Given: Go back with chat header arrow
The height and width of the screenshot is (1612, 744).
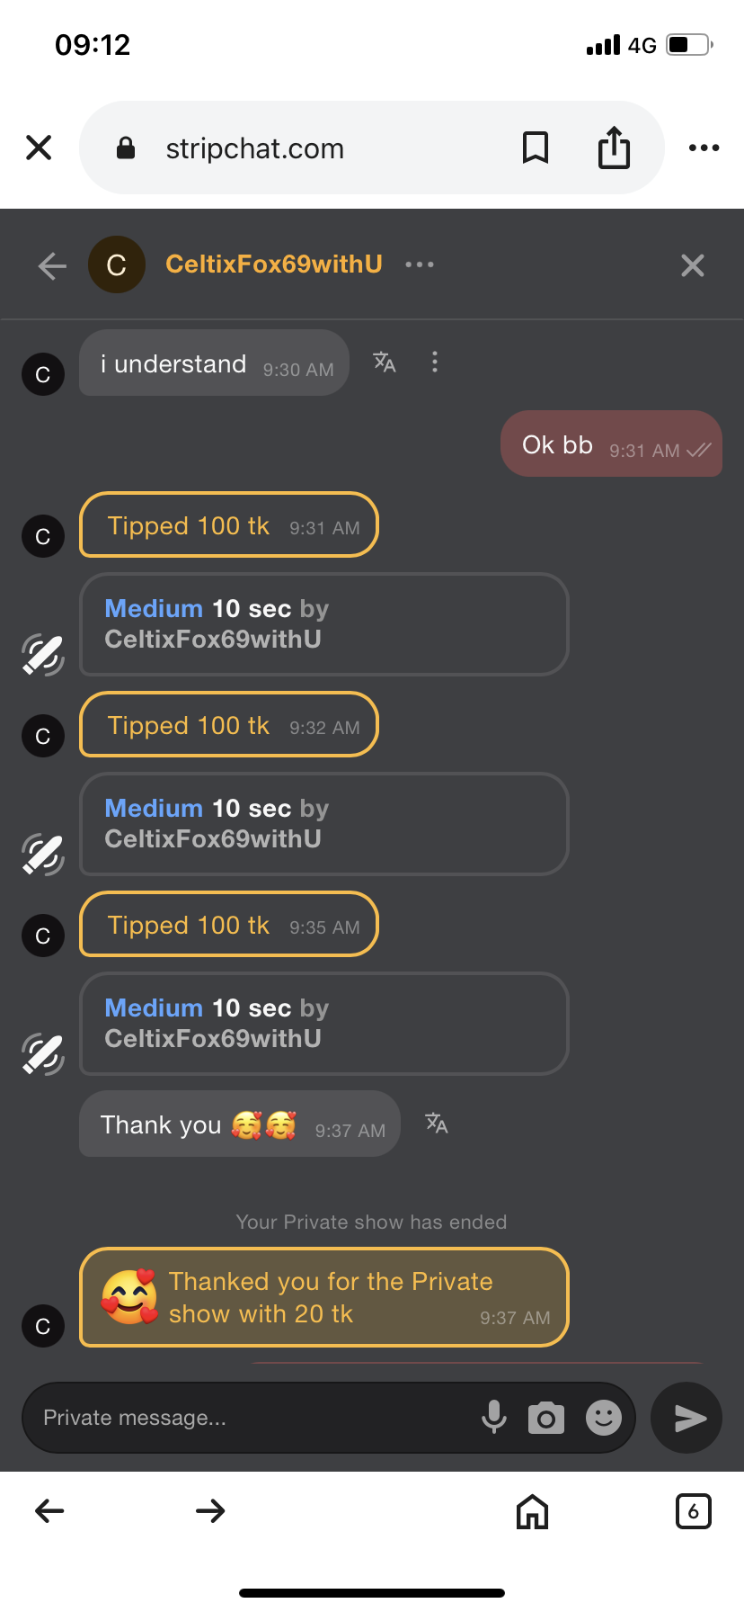Looking at the screenshot, I should coord(52,265).
